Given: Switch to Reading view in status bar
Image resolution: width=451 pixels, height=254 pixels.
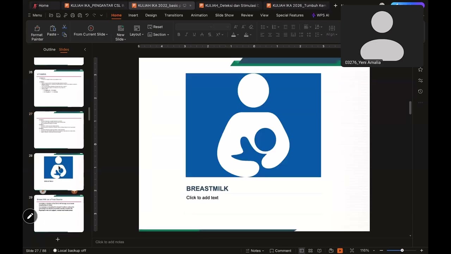Looking at the screenshot, I should (x=319, y=250).
